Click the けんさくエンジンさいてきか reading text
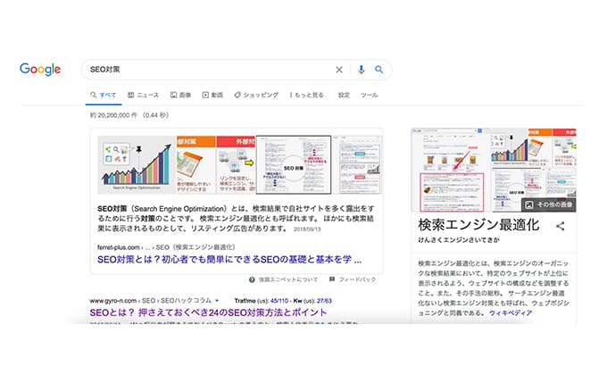Screen dimensions: 607x375 [x=459, y=240]
